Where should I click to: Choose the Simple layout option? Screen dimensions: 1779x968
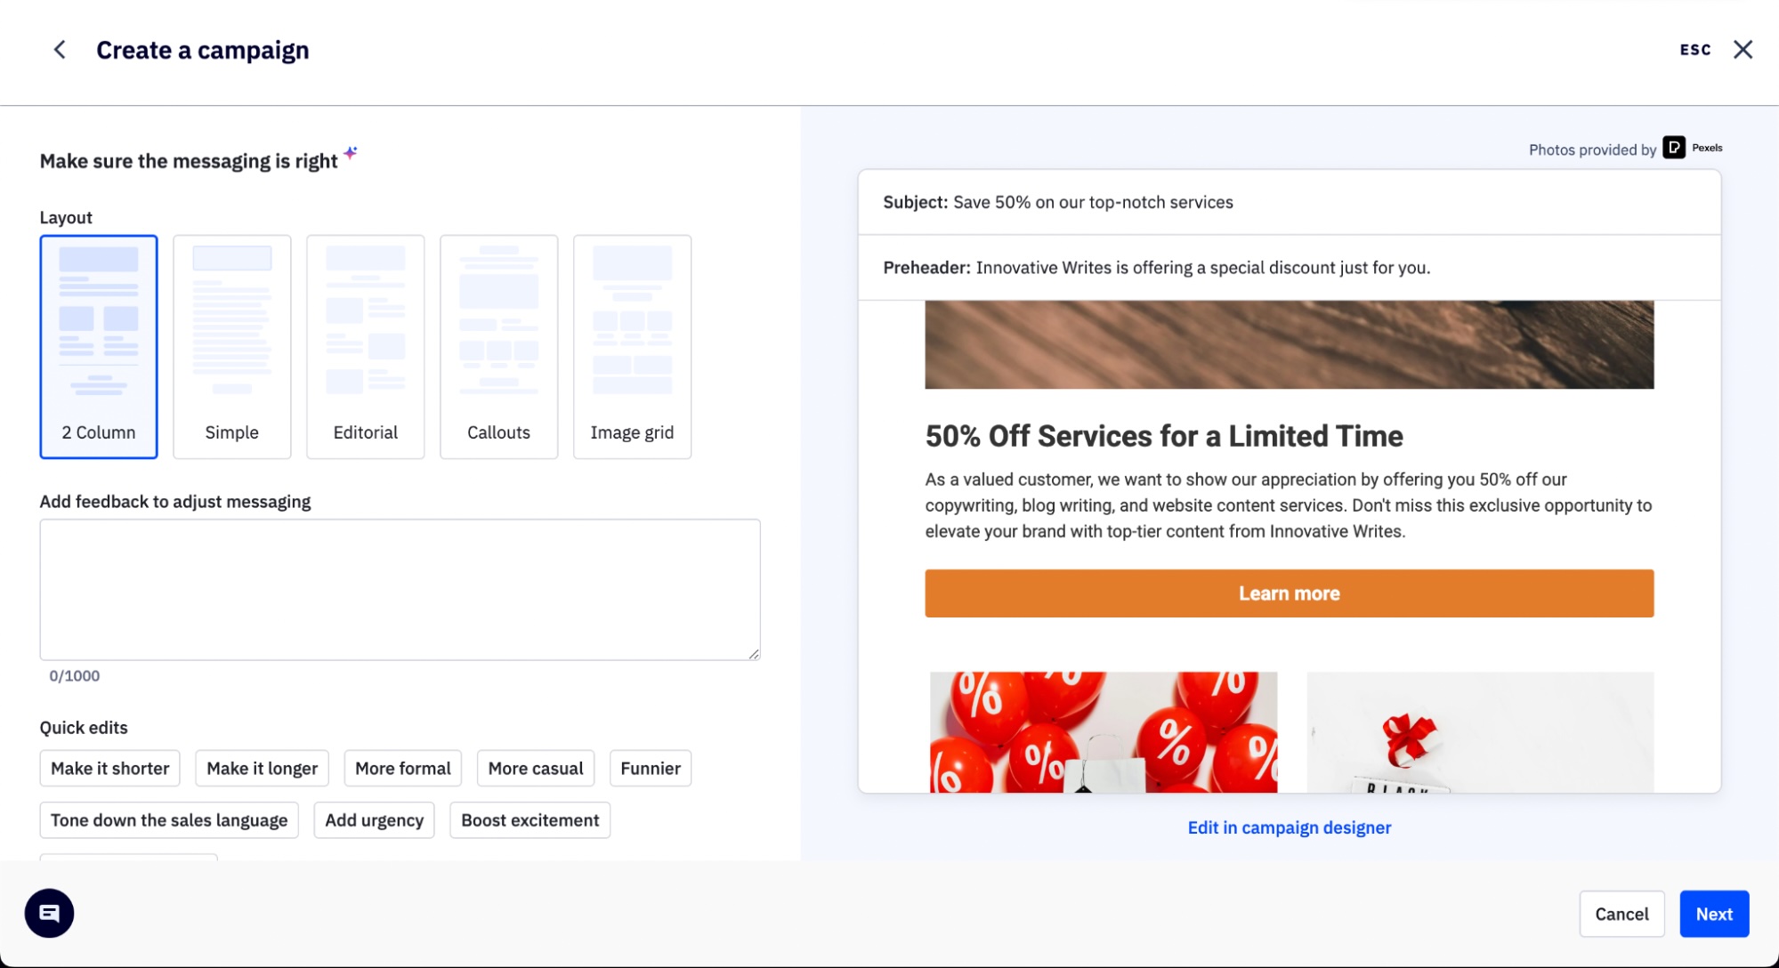pos(232,346)
